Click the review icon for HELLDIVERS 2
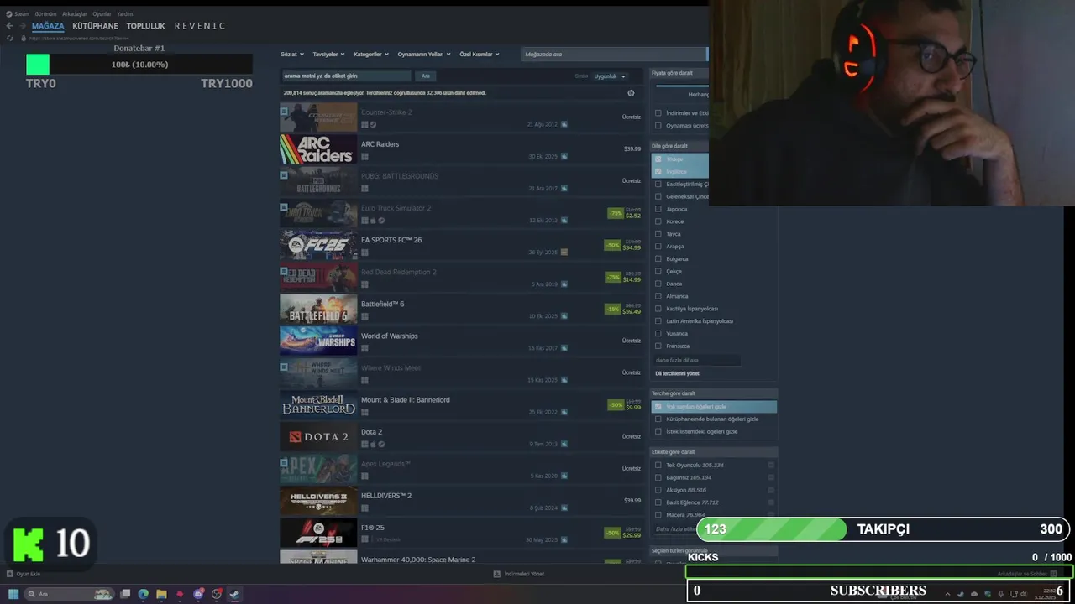 pyautogui.click(x=564, y=508)
